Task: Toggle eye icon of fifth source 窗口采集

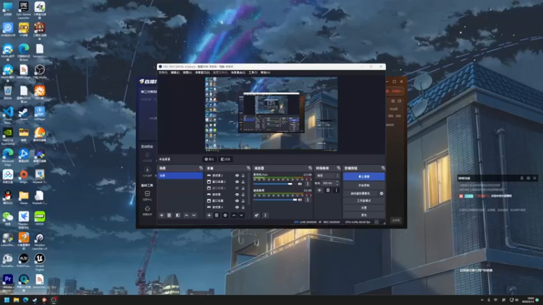Action: (x=237, y=201)
